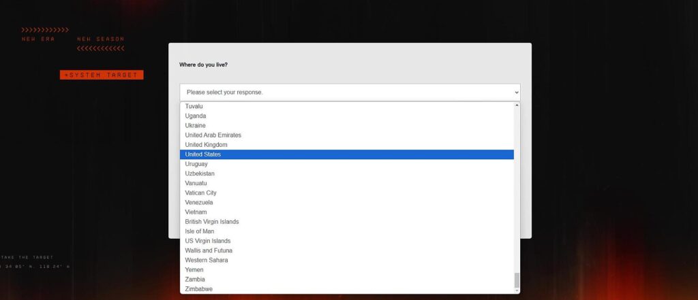Select Vatican City option
The image size is (698, 300).
(200, 193)
